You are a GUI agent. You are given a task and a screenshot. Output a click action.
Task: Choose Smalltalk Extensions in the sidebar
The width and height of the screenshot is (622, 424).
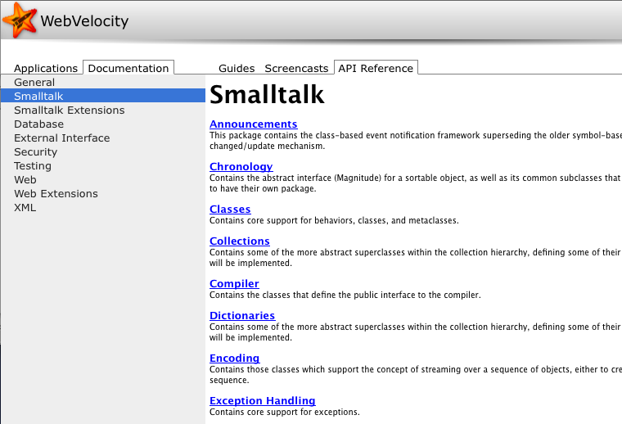pyautogui.click(x=103, y=110)
